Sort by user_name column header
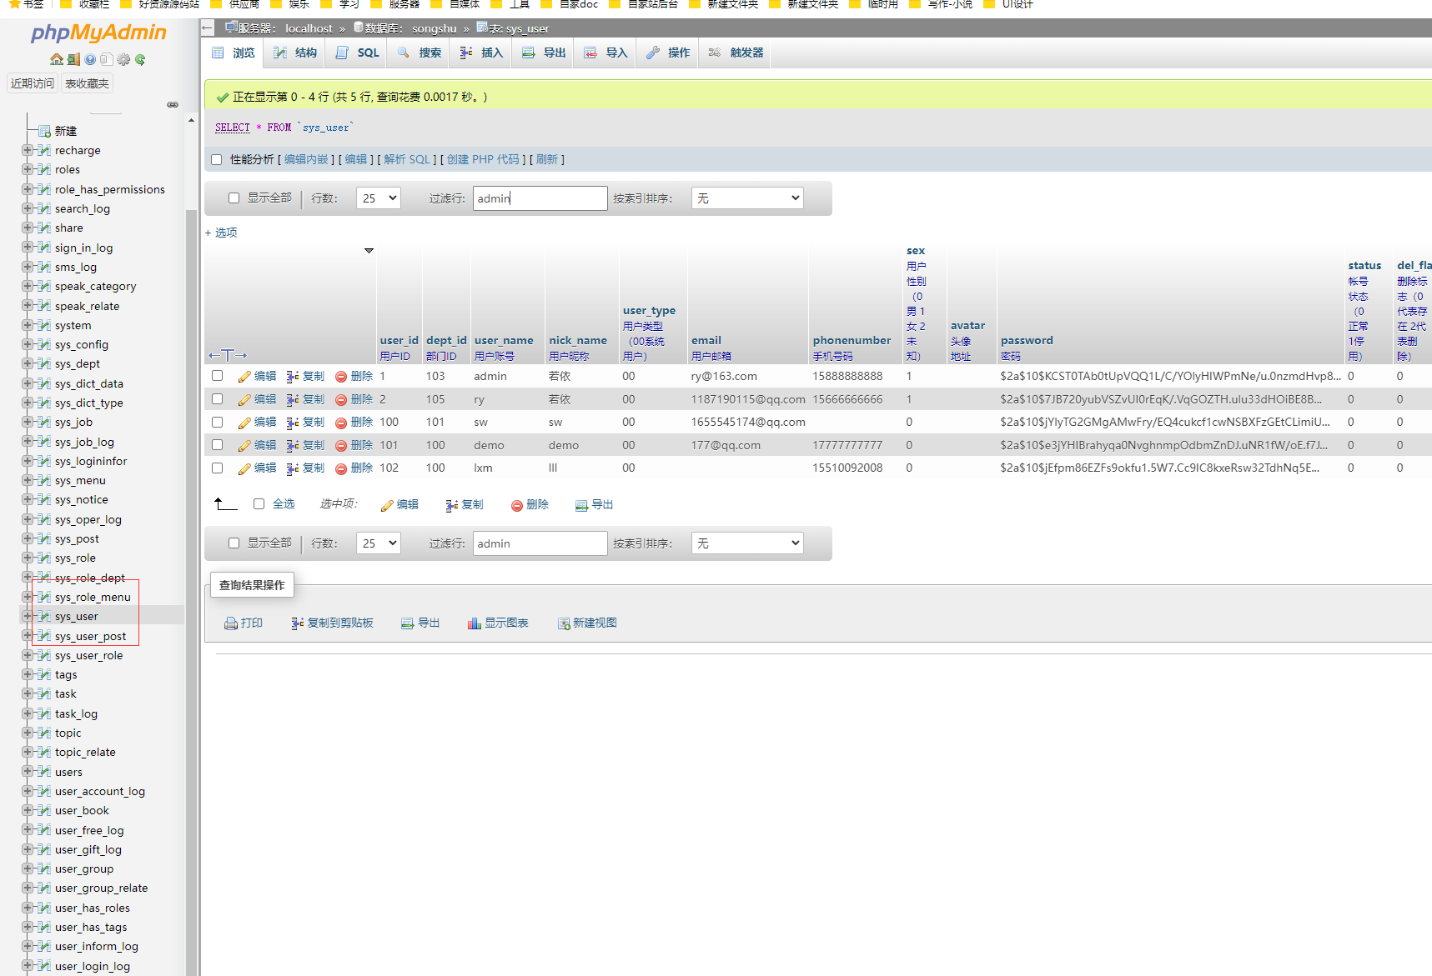The image size is (1432, 976). pos(504,340)
